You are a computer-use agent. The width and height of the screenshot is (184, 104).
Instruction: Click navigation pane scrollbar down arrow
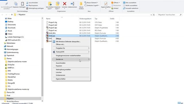[x=42, y=101]
